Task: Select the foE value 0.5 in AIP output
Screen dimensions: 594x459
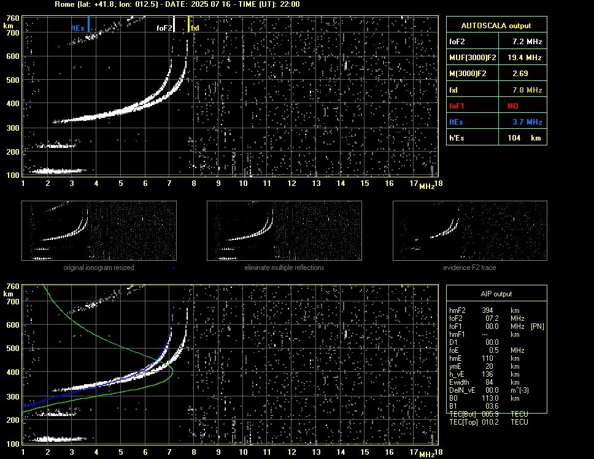Action: point(493,350)
